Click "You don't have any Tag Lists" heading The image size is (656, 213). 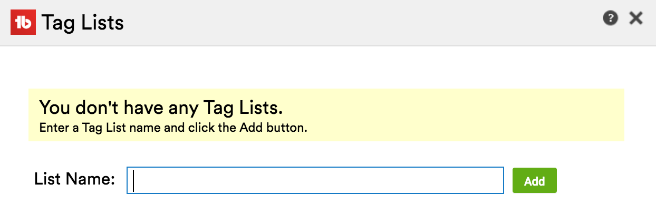161,108
